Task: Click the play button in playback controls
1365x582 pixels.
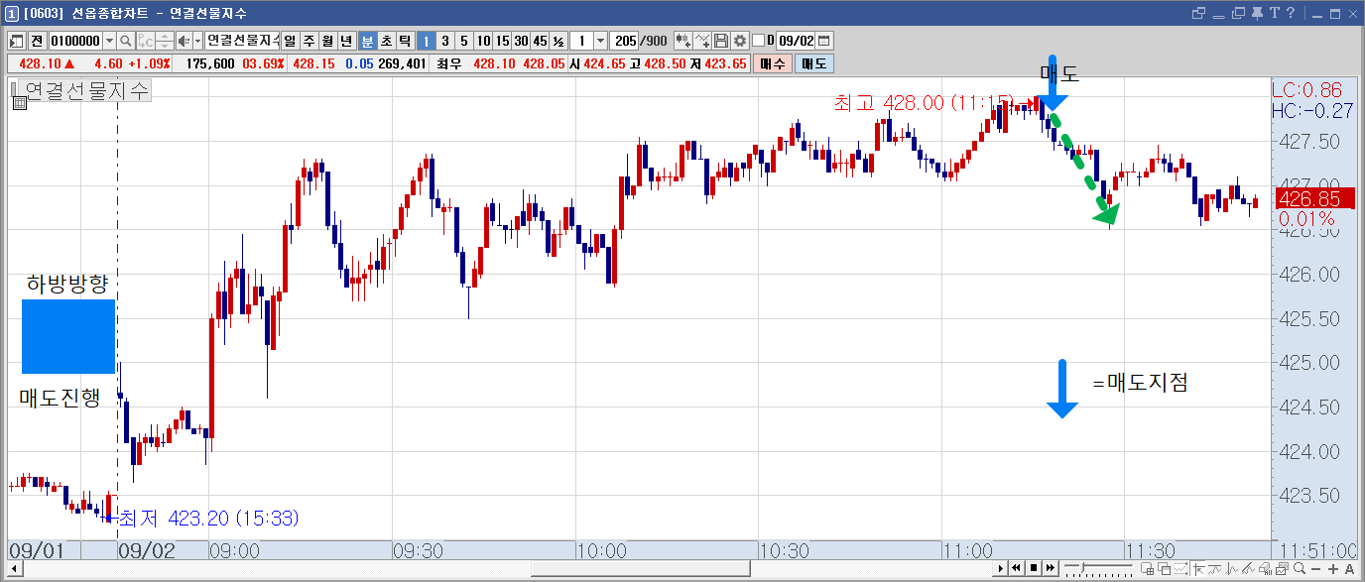Action: pyautogui.click(x=1002, y=568)
